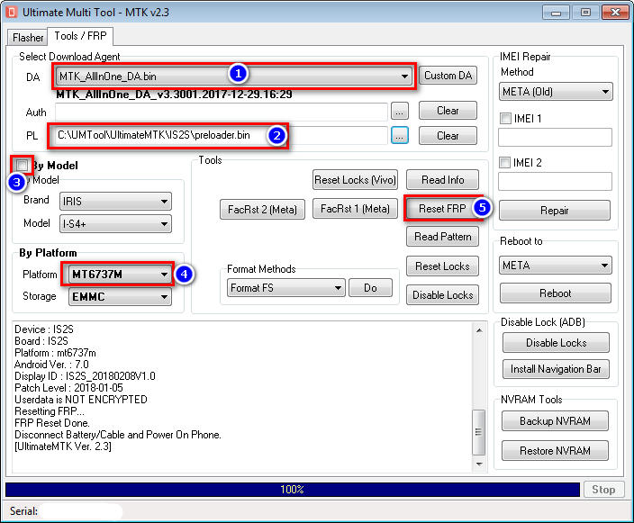Click the Stop button
Viewport: 634px width, 523px height.
603,490
